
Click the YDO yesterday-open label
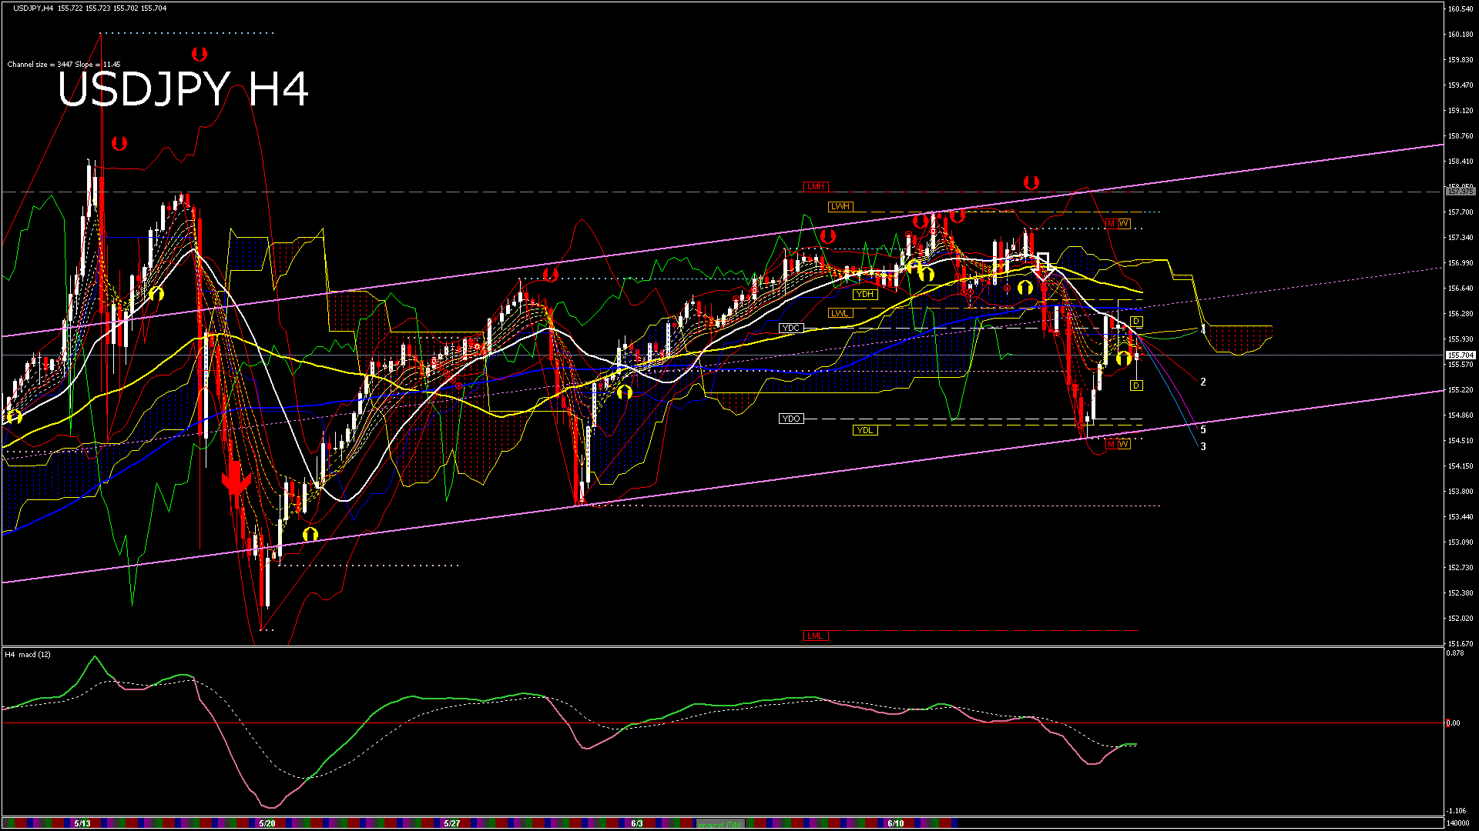tap(791, 418)
